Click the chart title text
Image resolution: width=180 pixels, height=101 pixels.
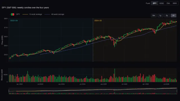click(x=25, y=8)
